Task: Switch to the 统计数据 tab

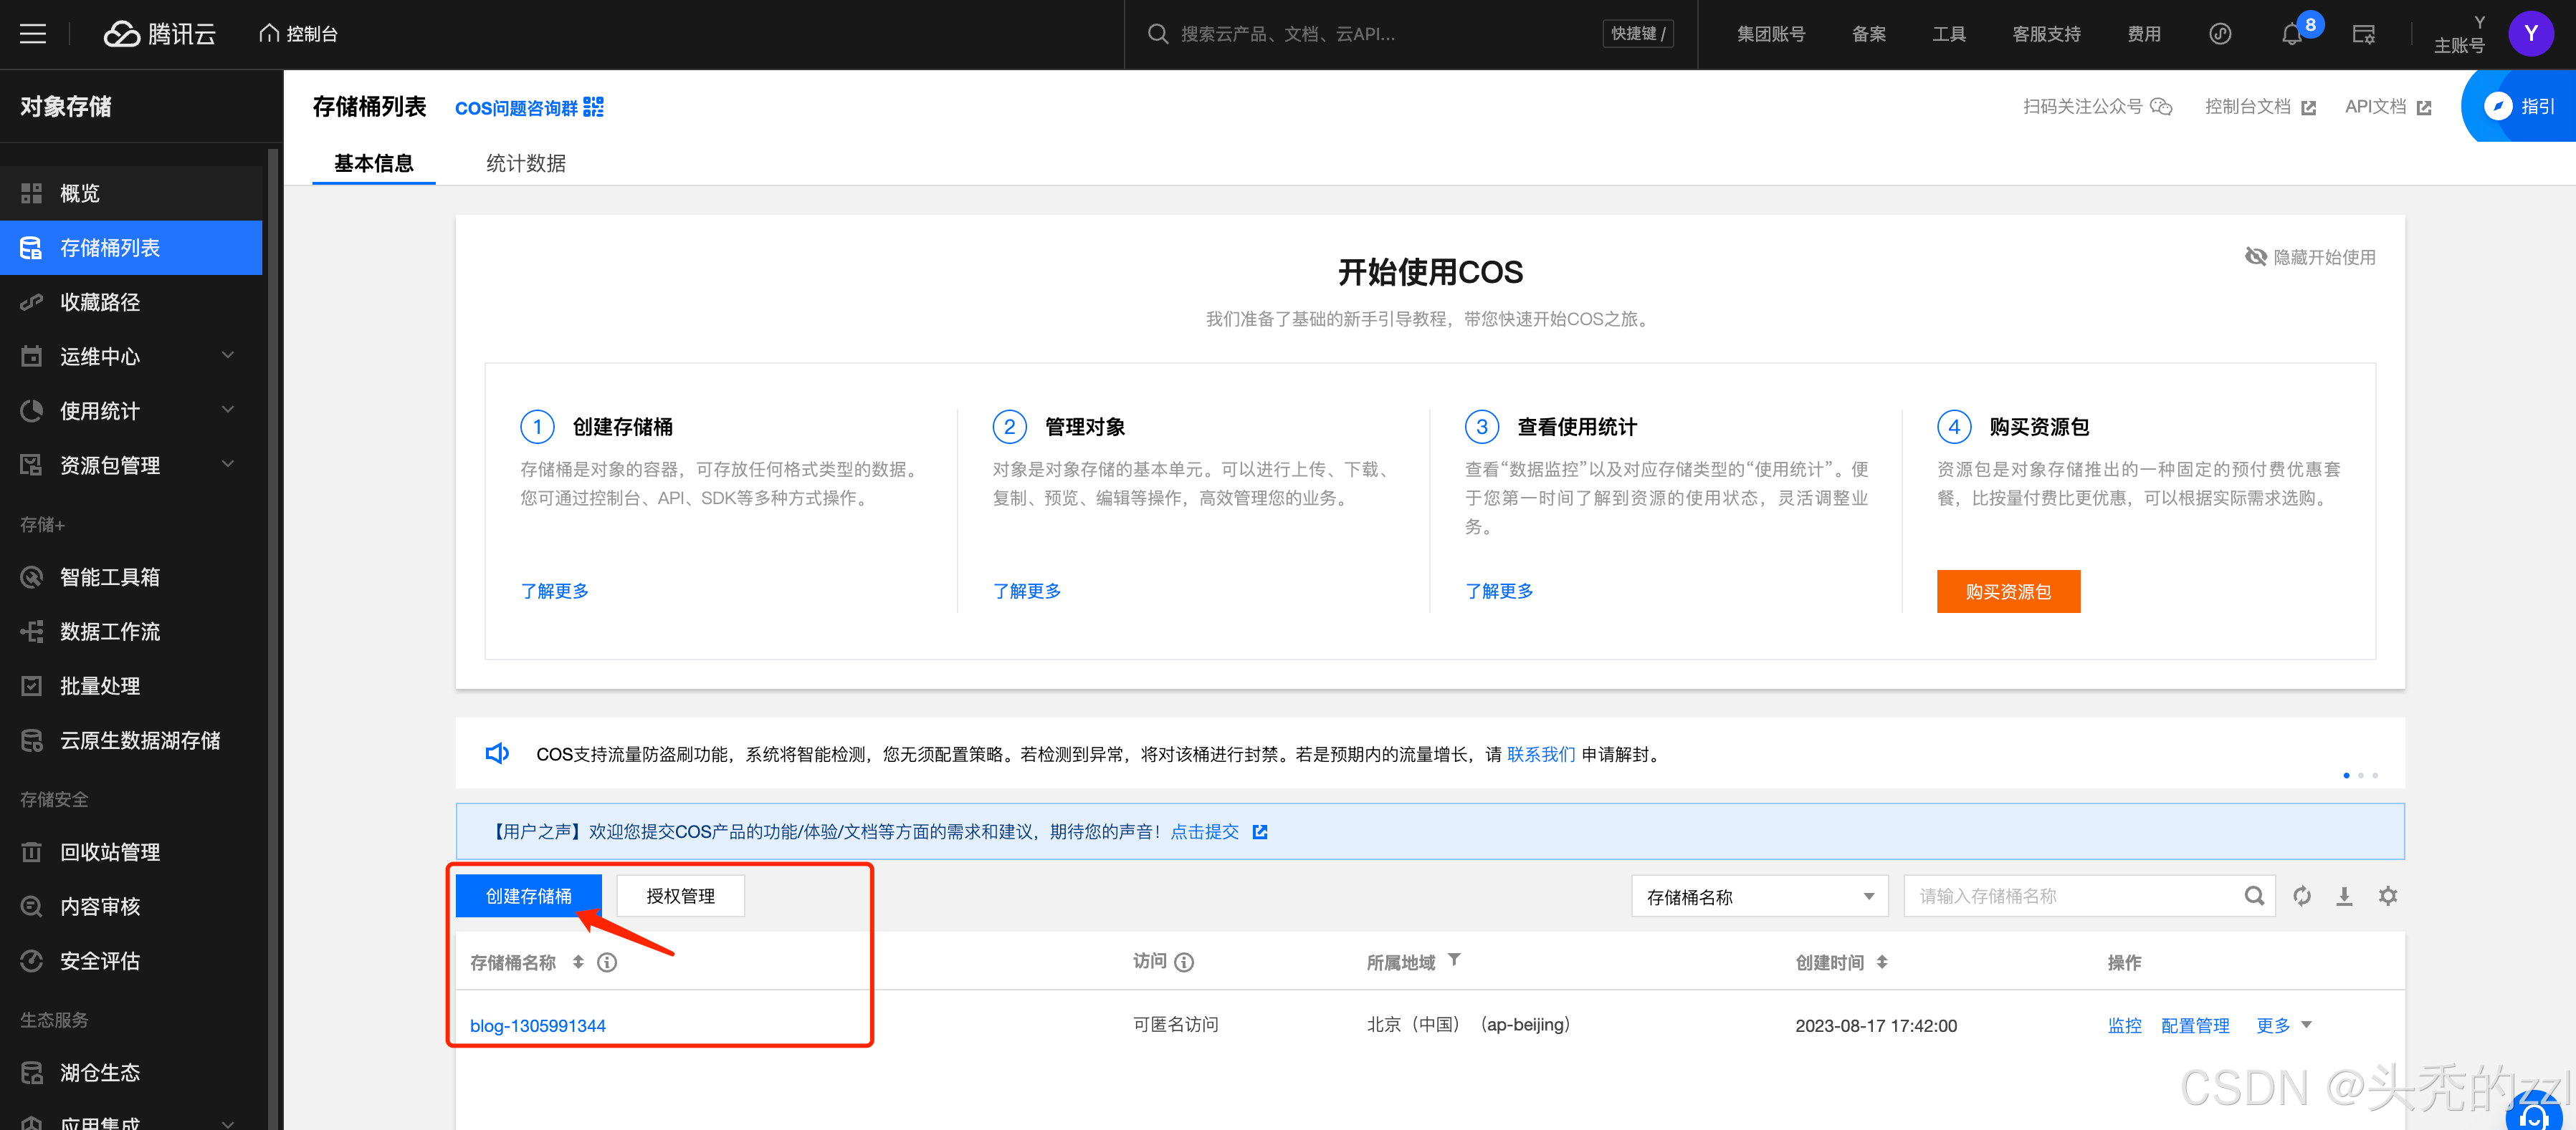Action: [x=526, y=163]
